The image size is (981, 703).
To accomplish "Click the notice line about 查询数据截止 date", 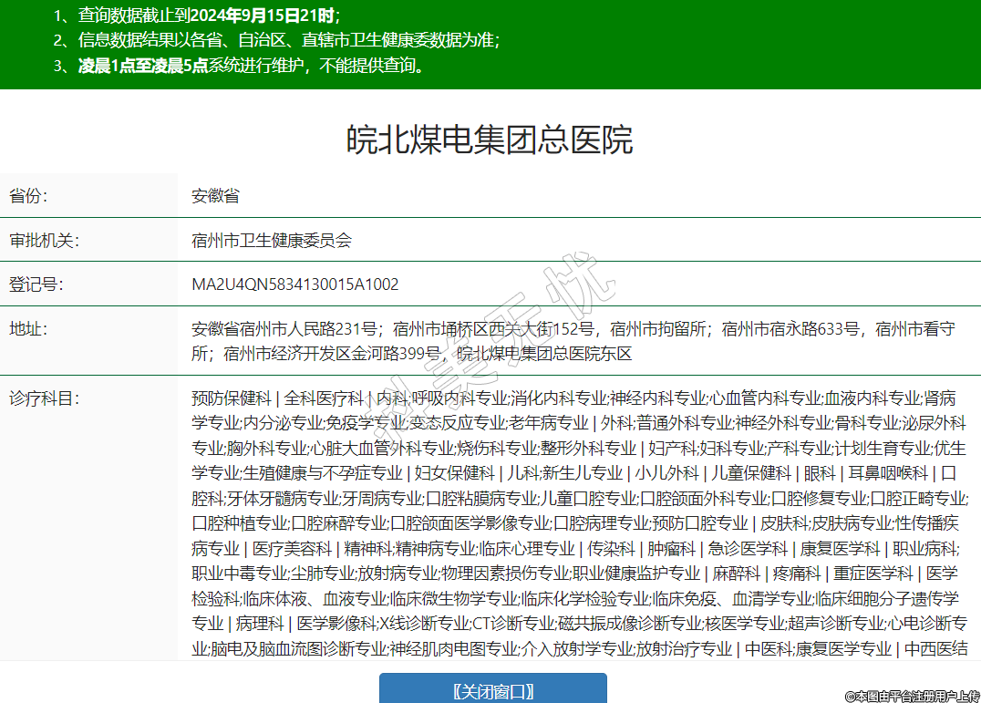I will click(196, 16).
